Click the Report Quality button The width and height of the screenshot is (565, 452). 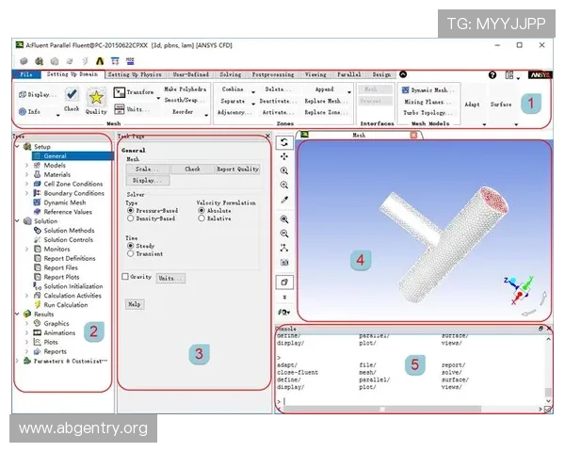pyautogui.click(x=237, y=169)
